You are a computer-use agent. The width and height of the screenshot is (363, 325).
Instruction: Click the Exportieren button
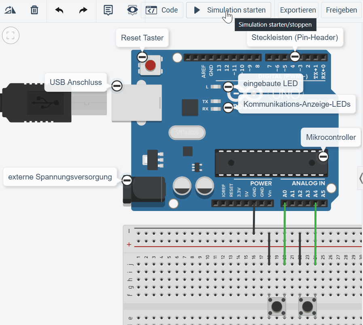pos(298,10)
